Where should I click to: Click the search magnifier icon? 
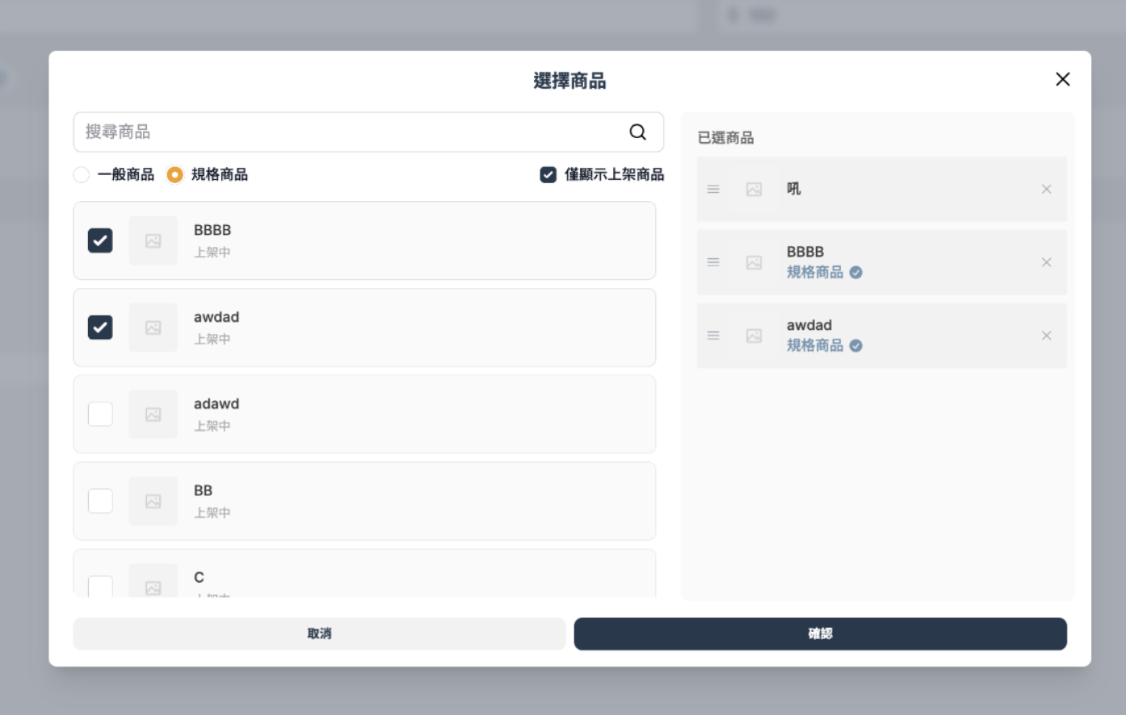[x=638, y=132]
